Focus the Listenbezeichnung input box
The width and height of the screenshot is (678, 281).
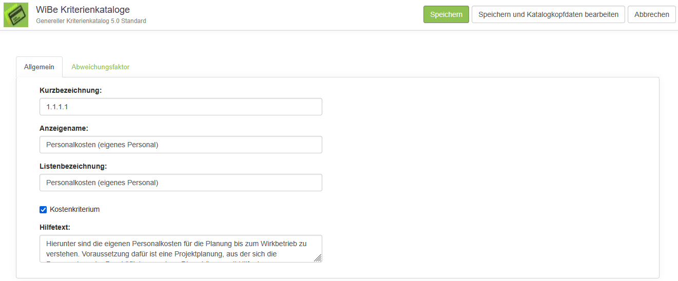(x=181, y=183)
